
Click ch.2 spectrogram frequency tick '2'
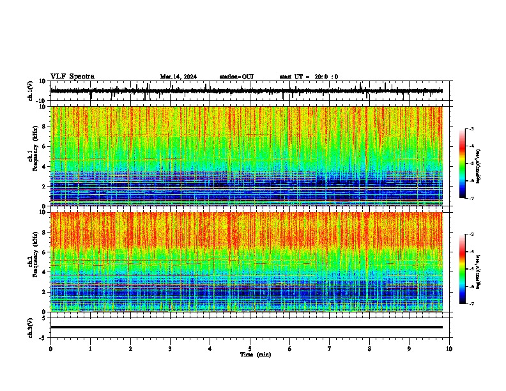[44, 292]
